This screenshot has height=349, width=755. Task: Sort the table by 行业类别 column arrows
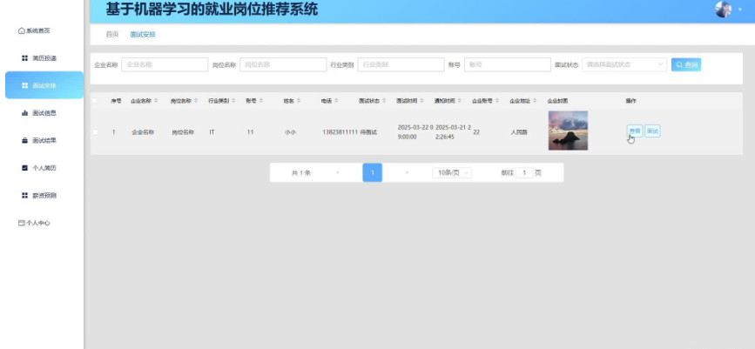[x=233, y=101]
